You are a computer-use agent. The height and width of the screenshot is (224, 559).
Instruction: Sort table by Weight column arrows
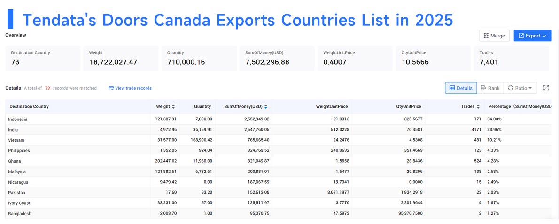click(x=173, y=107)
